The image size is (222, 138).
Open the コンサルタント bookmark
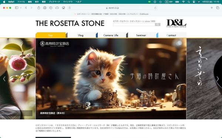click(x=132, y=14)
